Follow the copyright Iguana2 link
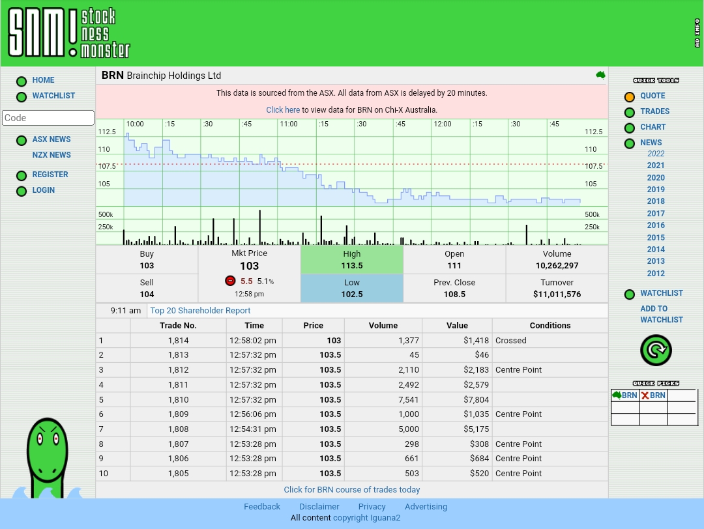 pyautogui.click(x=367, y=518)
